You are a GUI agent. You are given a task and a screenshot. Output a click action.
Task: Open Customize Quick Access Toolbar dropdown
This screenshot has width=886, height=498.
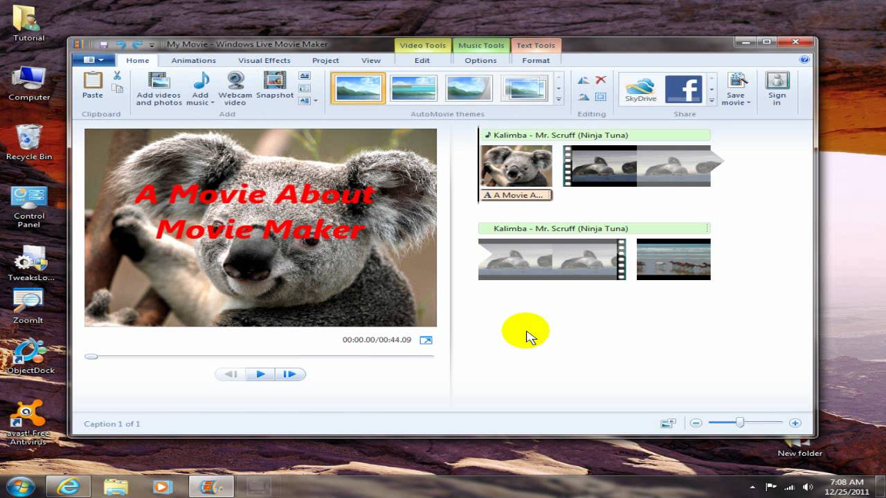pyautogui.click(x=152, y=45)
